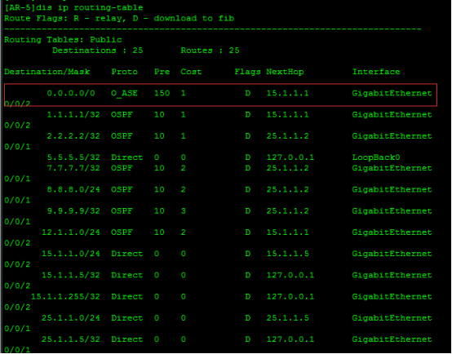Click next hop 127.0.0.1 in 5.5.5.5/32 row
The height and width of the screenshot is (354, 452).
pyautogui.click(x=290, y=157)
